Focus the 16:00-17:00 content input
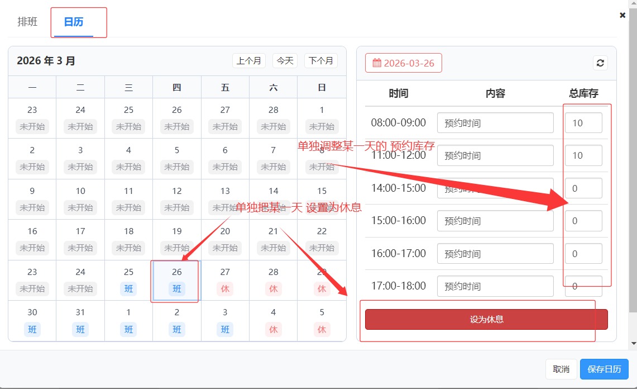The width and height of the screenshot is (637, 389). pos(495,254)
